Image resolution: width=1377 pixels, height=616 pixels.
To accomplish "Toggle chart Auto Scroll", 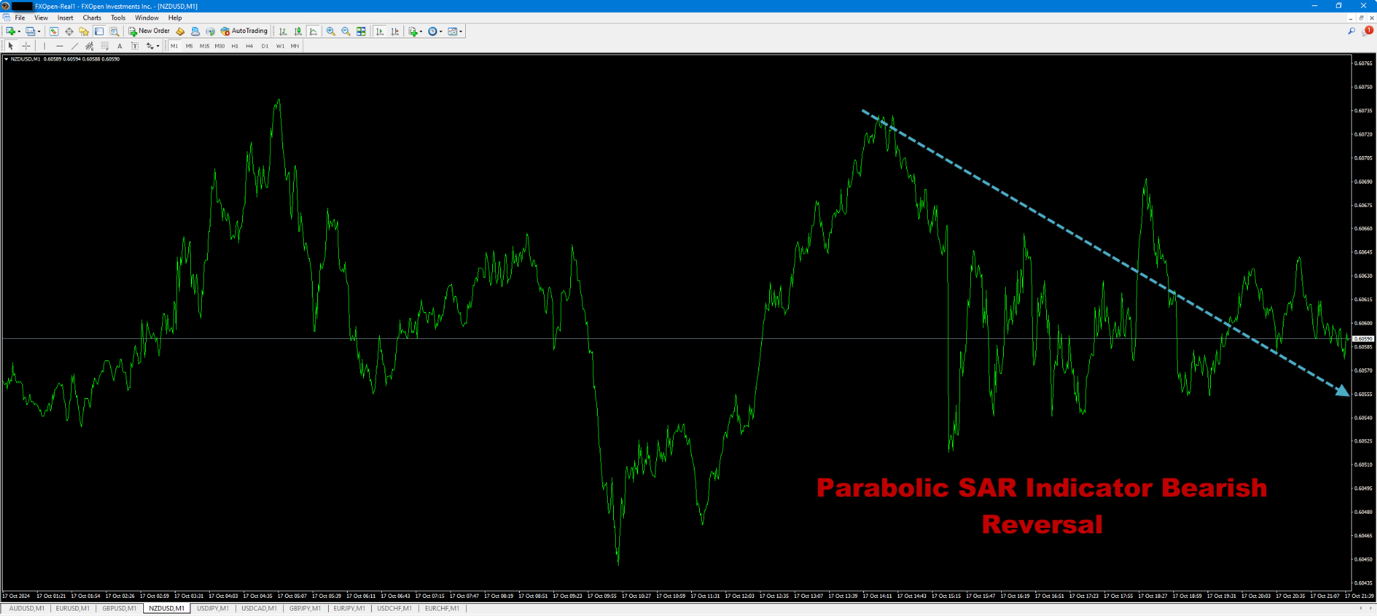I will coord(380,31).
